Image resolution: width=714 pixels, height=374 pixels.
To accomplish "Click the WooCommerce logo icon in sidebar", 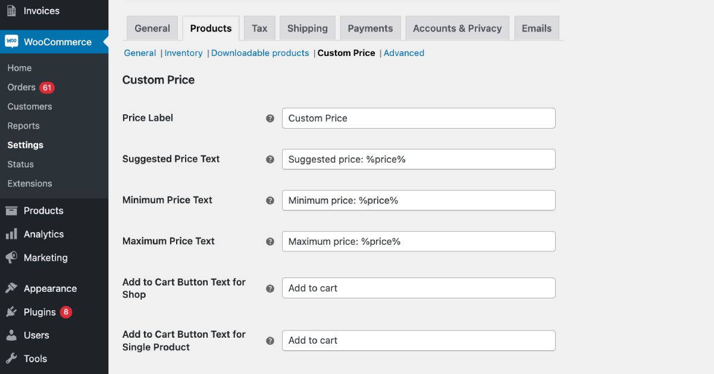I will coord(11,42).
